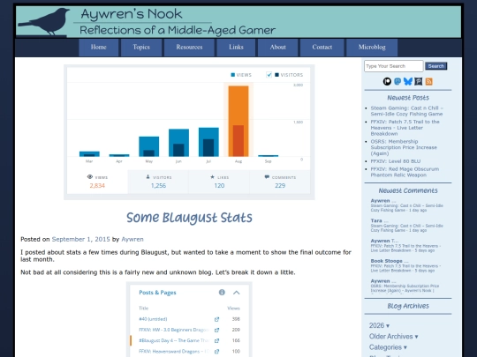Image resolution: width=477 pixels, height=357 pixels.
Task: Select the Comments 229 stats tab
Action: pyautogui.click(x=280, y=182)
